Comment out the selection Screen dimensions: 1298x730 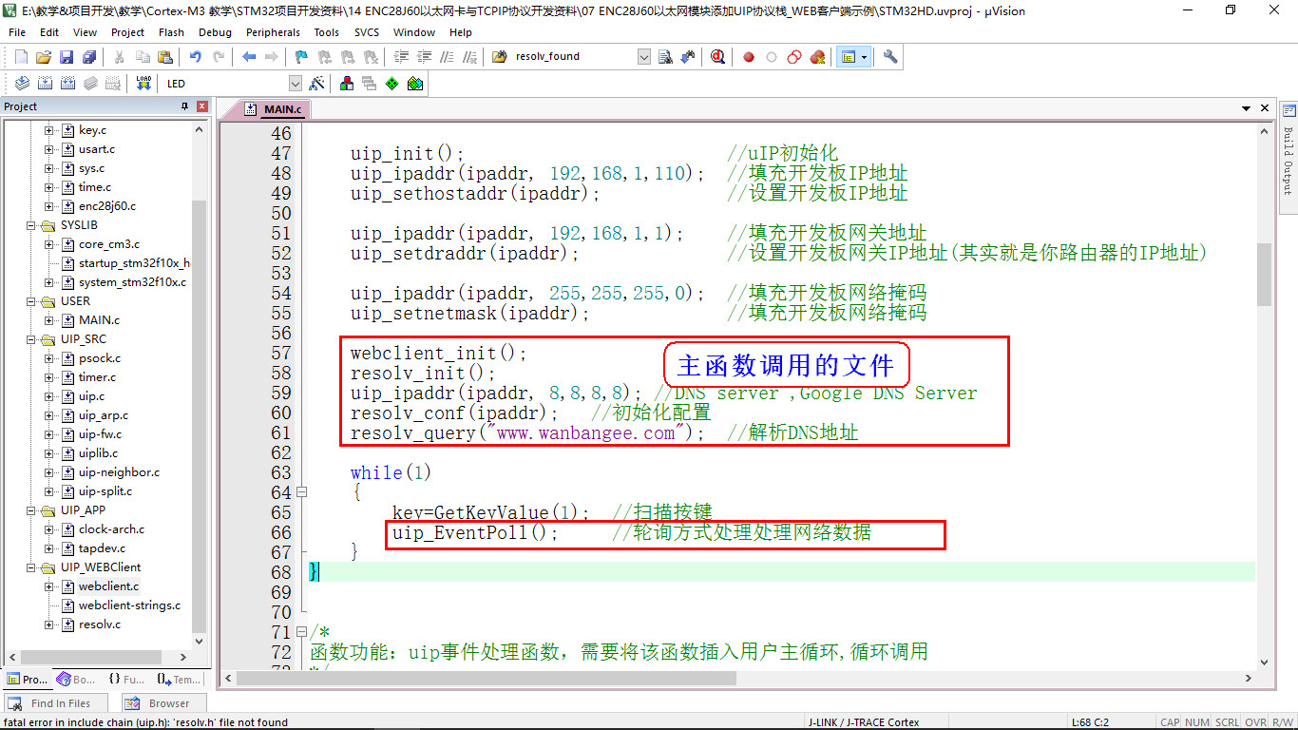447,57
